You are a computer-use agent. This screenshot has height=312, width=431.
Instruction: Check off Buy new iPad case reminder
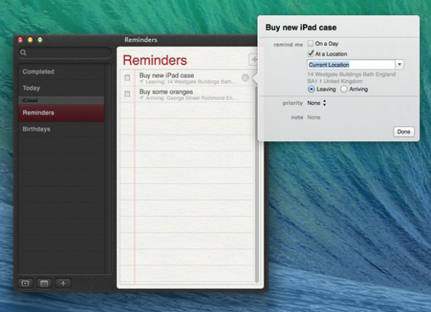click(x=127, y=78)
